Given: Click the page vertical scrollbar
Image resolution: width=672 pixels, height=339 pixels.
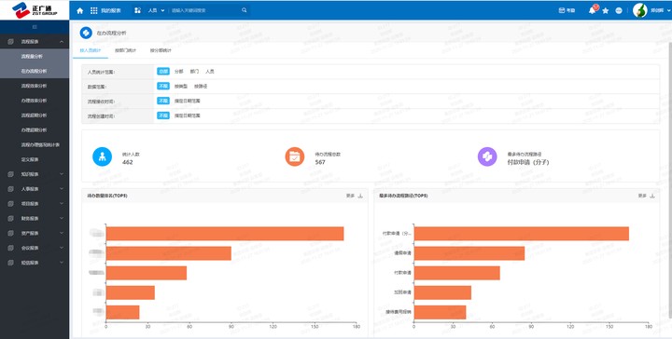Looking at the screenshot, I should pyautogui.click(x=670, y=180).
